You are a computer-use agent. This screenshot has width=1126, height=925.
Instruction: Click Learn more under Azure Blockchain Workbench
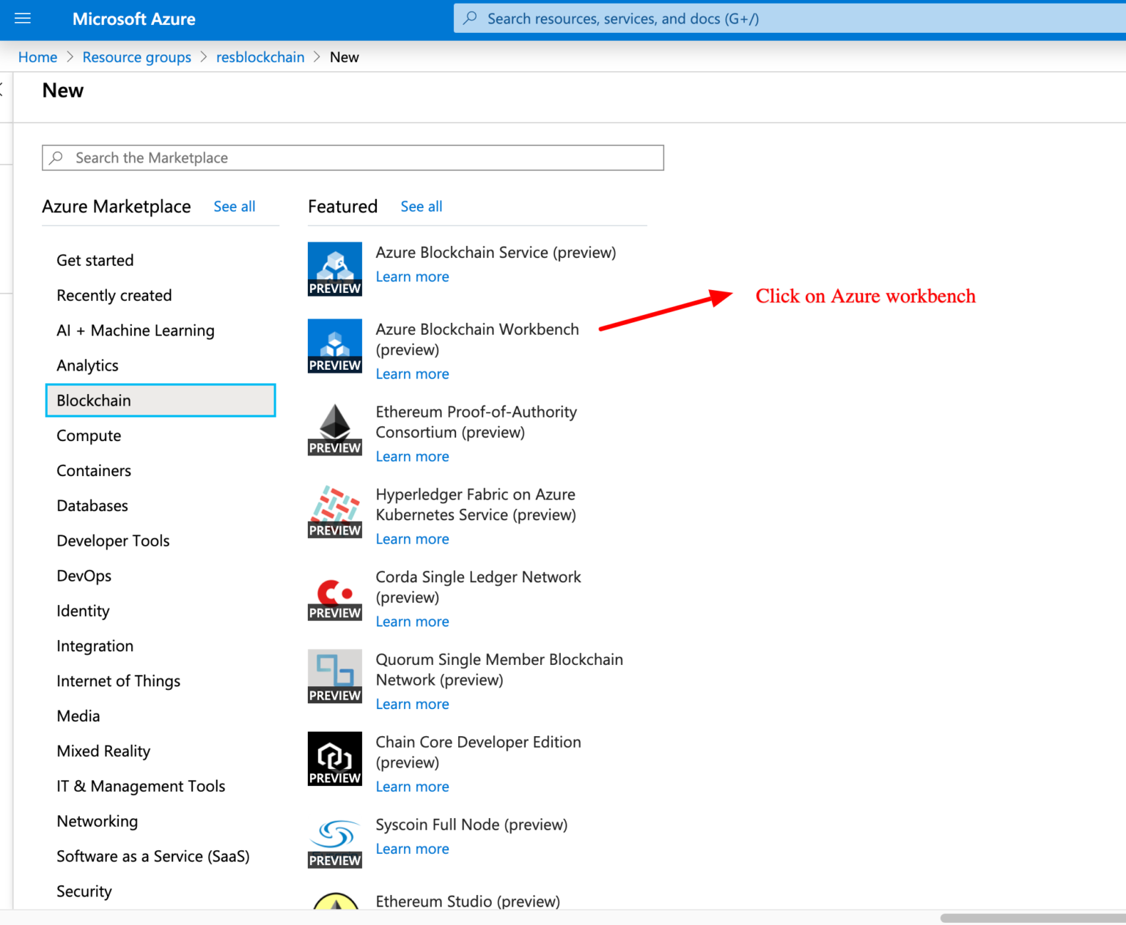(412, 374)
